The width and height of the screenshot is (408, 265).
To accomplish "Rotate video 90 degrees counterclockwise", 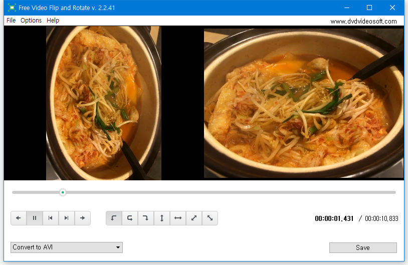I will click(114, 218).
